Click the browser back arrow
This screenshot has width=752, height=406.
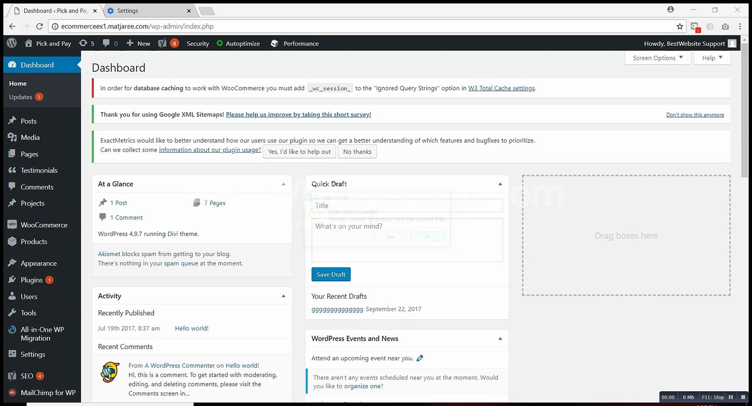tap(12, 26)
